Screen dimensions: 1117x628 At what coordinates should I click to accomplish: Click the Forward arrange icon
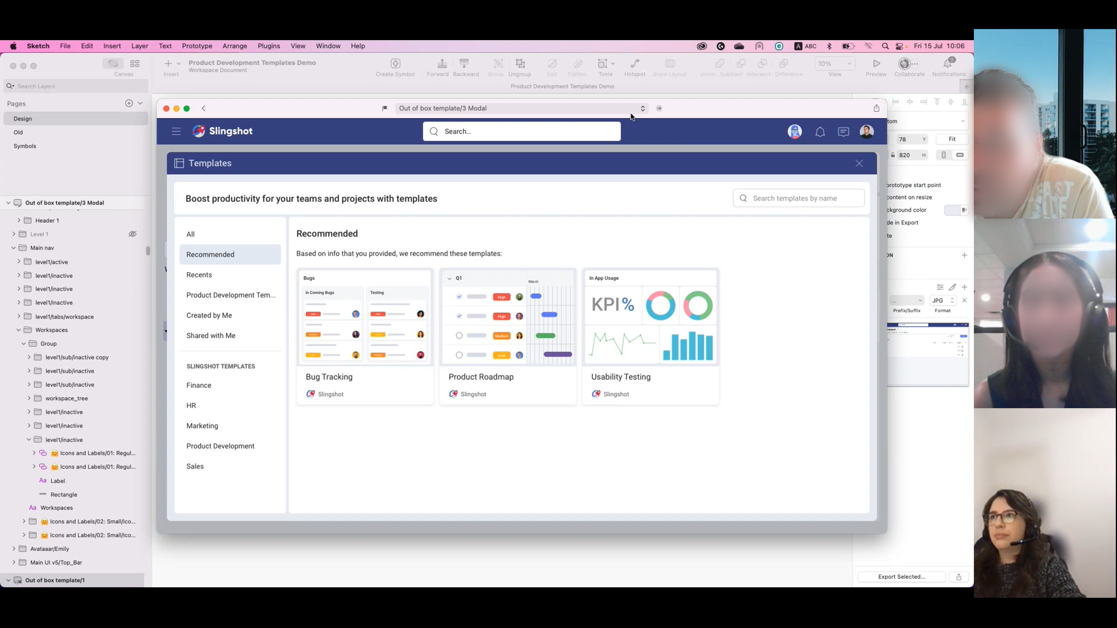point(442,64)
